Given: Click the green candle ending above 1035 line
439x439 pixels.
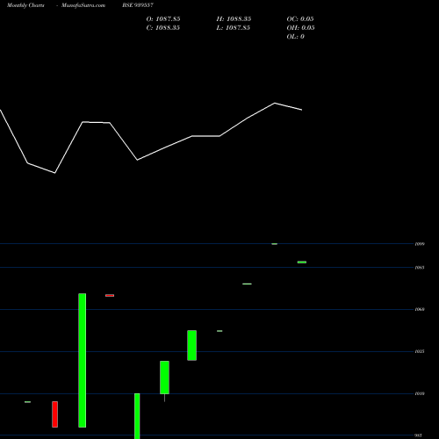Looking at the screenshot, I should point(192,345).
